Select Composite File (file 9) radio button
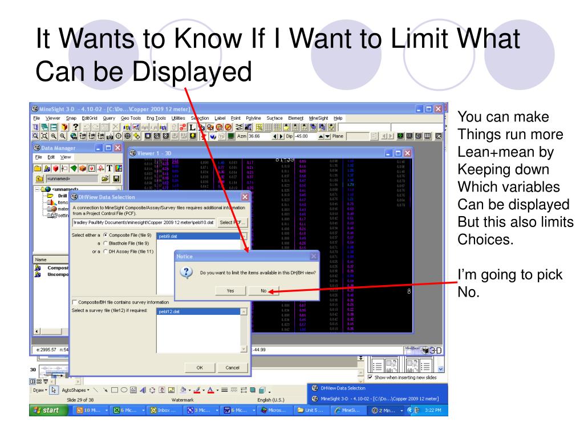584x438 pixels. point(106,235)
